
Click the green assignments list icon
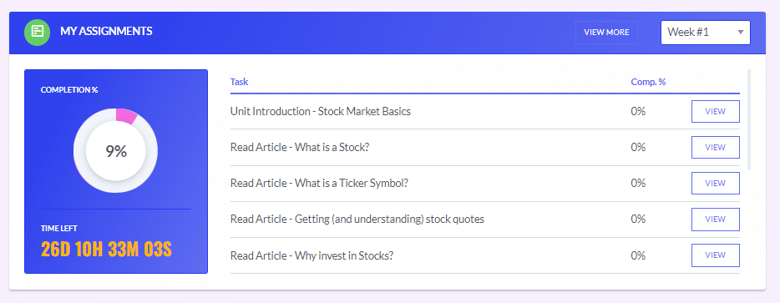click(38, 32)
